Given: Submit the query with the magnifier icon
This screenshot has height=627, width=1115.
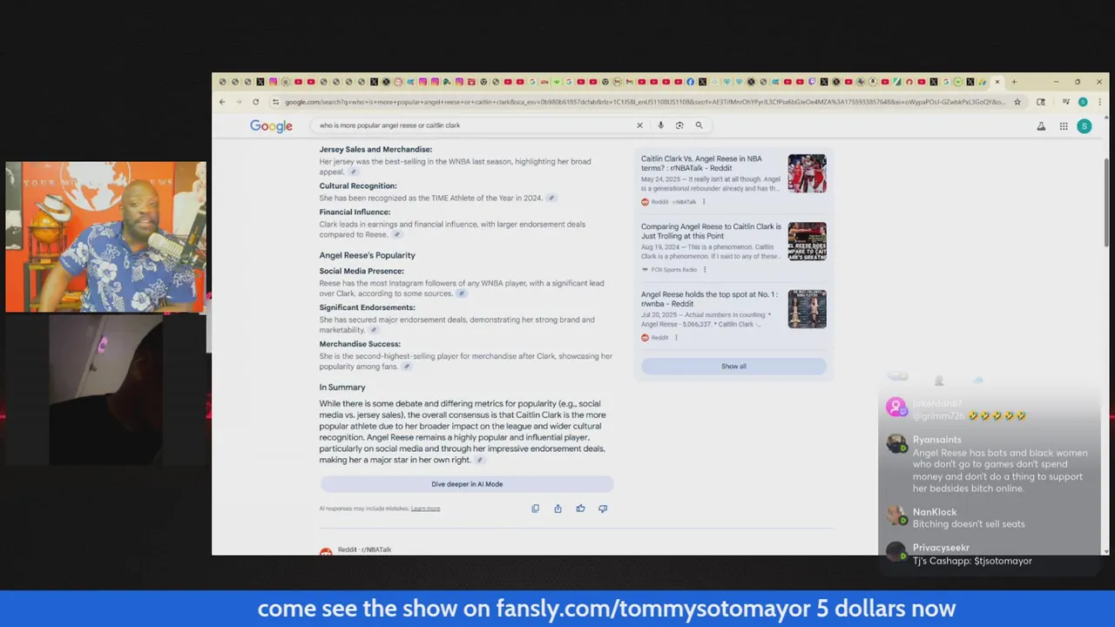Looking at the screenshot, I should pyautogui.click(x=699, y=125).
